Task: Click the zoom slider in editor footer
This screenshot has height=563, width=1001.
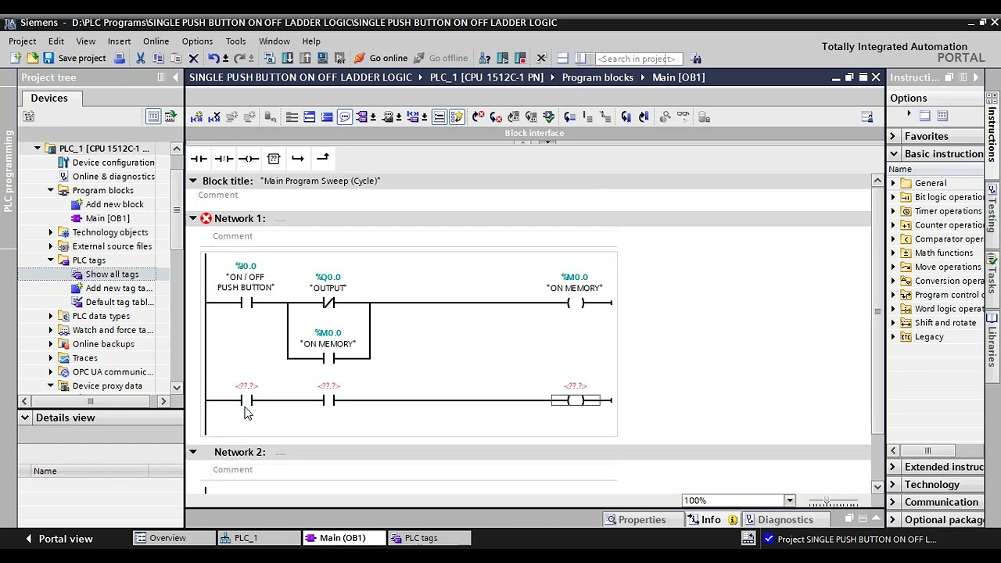Action: pyautogui.click(x=827, y=501)
